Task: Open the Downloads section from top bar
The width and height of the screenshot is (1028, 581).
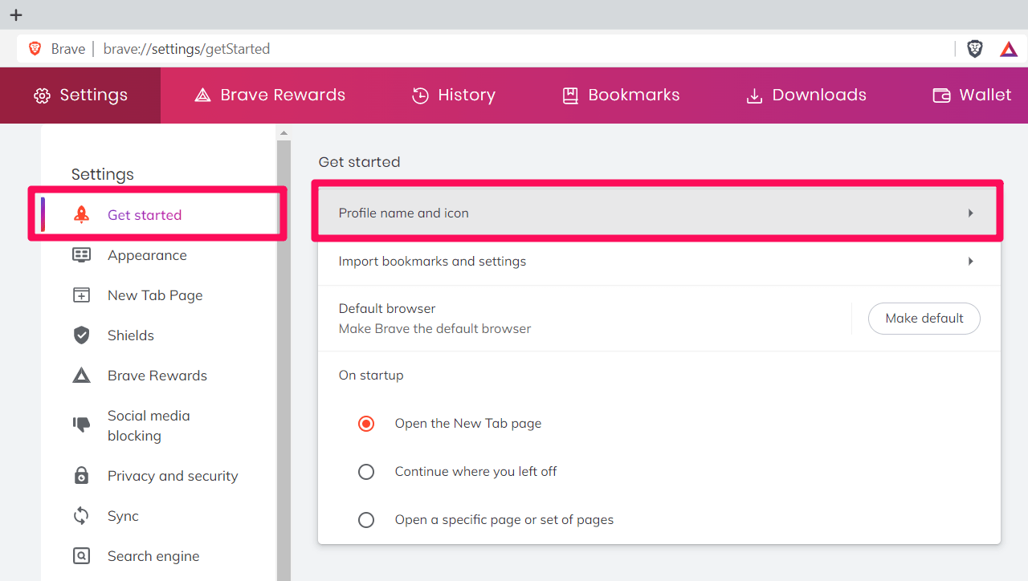Action: coord(805,95)
